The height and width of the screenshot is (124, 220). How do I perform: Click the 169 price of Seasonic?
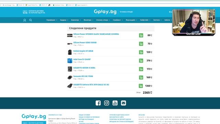pyautogui.click(x=149, y=77)
